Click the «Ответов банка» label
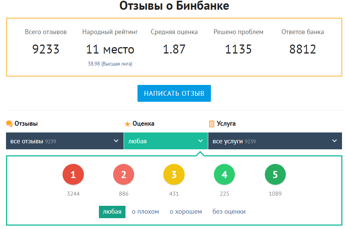The width and height of the screenshot is (345, 229). (x=303, y=32)
